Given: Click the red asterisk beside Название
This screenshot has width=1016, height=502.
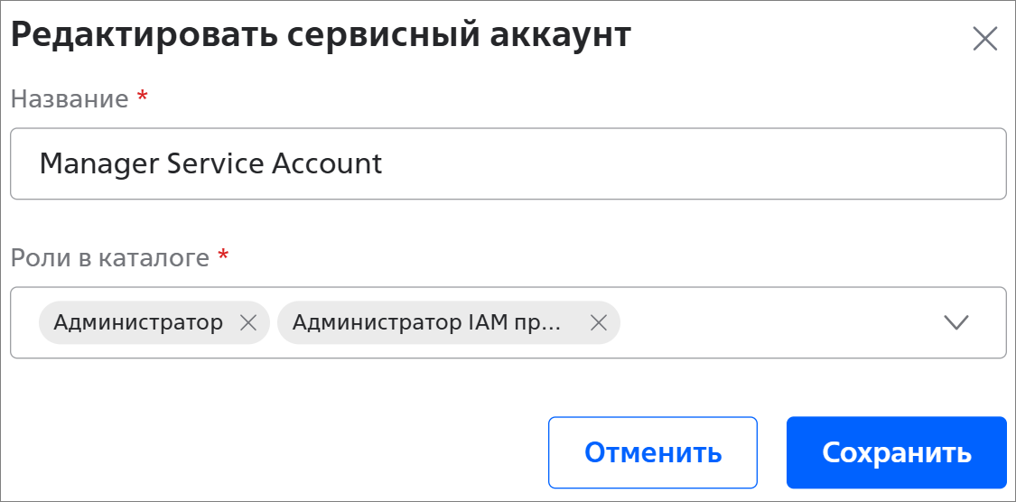Looking at the screenshot, I should 142,97.
